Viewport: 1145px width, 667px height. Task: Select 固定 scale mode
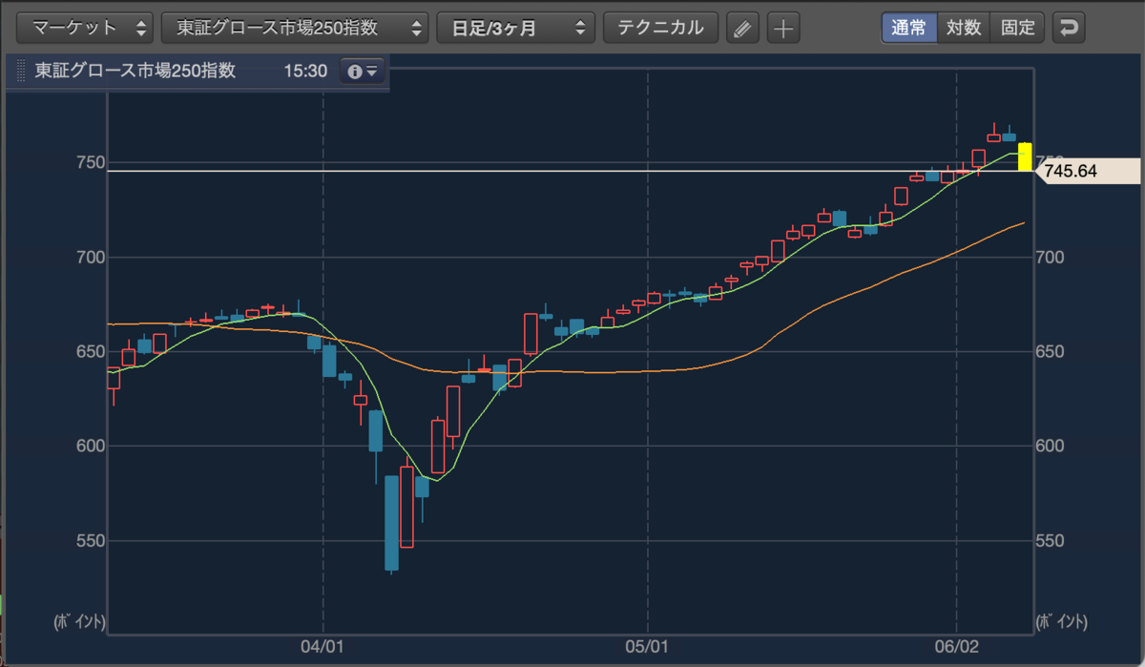pyautogui.click(x=1018, y=28)
